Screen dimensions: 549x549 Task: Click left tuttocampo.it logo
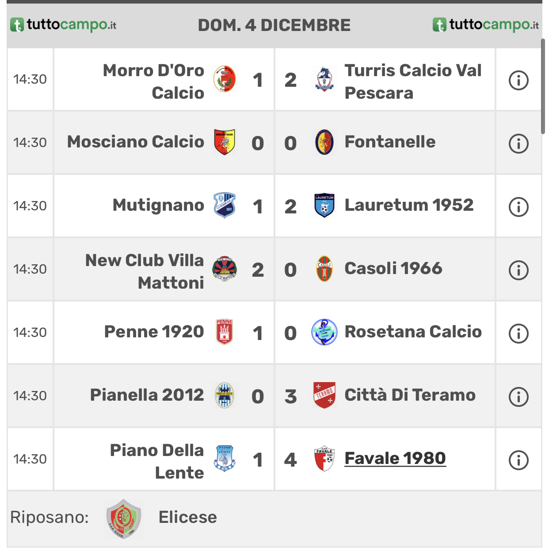(x=63, y=25)
